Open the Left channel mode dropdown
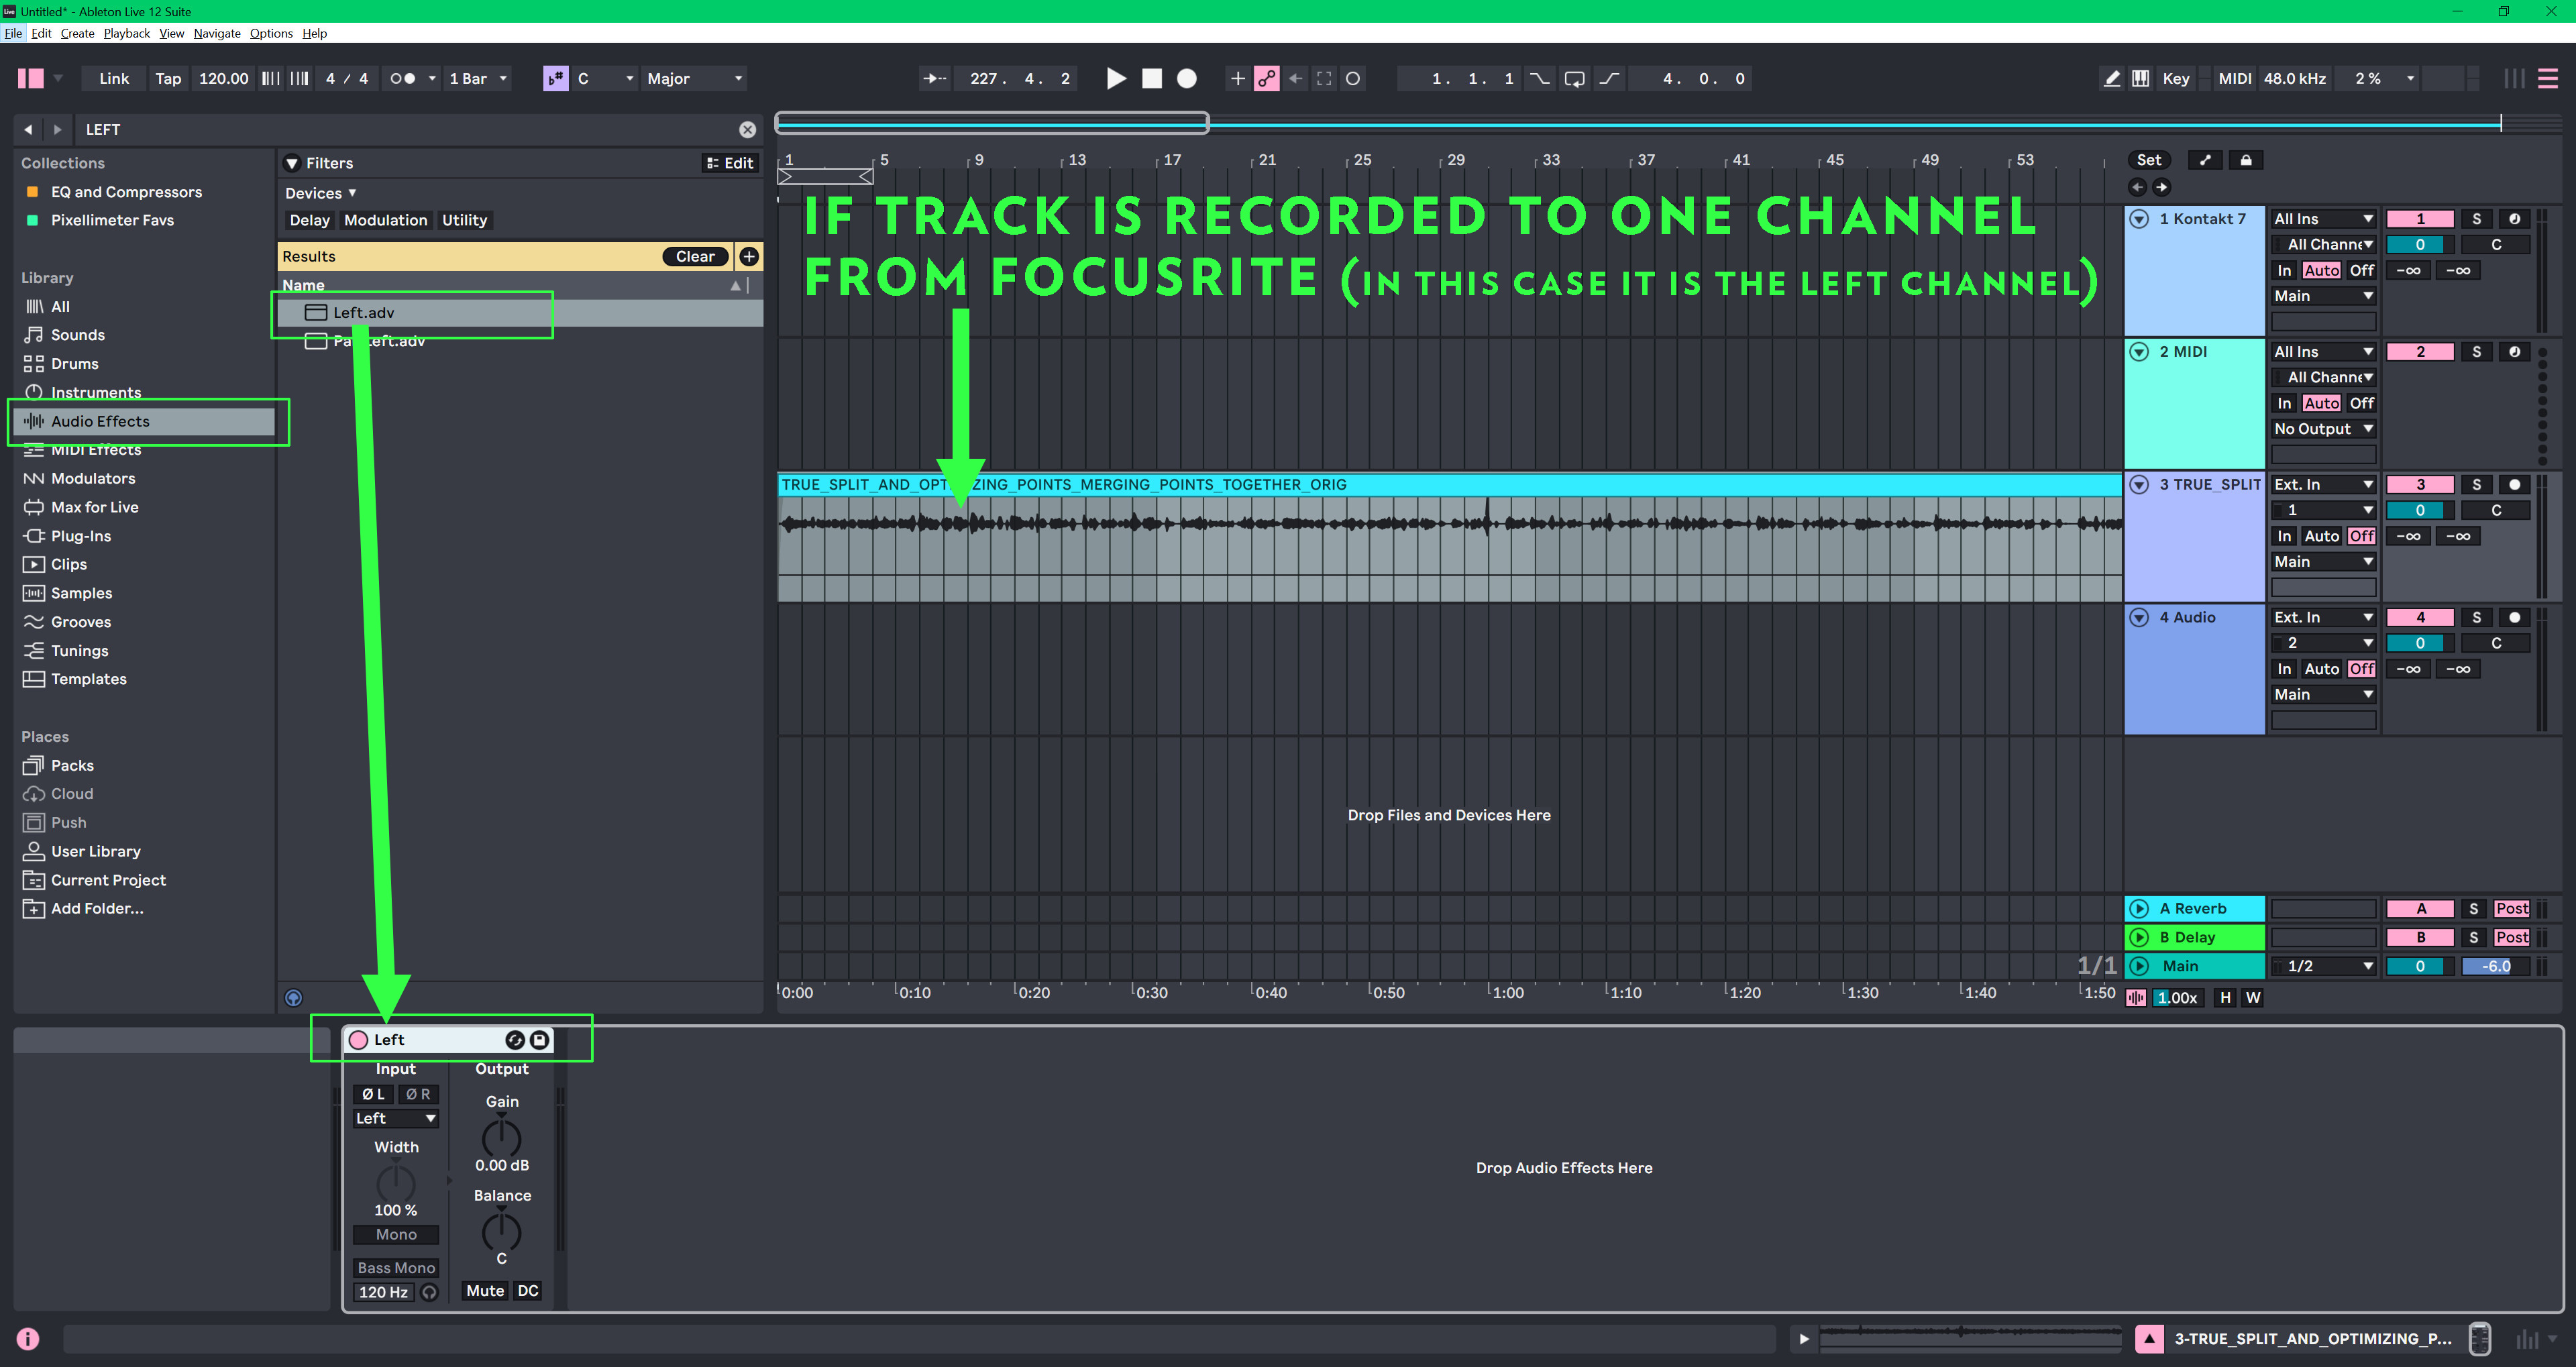2576x1367 pixels. click(396, 1118)
